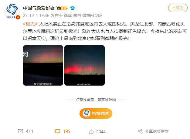The width and height of the screenshot is (190, 139).
Task: Open the #极光# hashtag link
Action: [x=30, y=24]
